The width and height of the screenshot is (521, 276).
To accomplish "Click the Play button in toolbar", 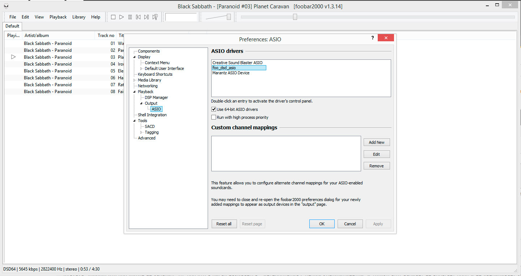I will 122,17.
